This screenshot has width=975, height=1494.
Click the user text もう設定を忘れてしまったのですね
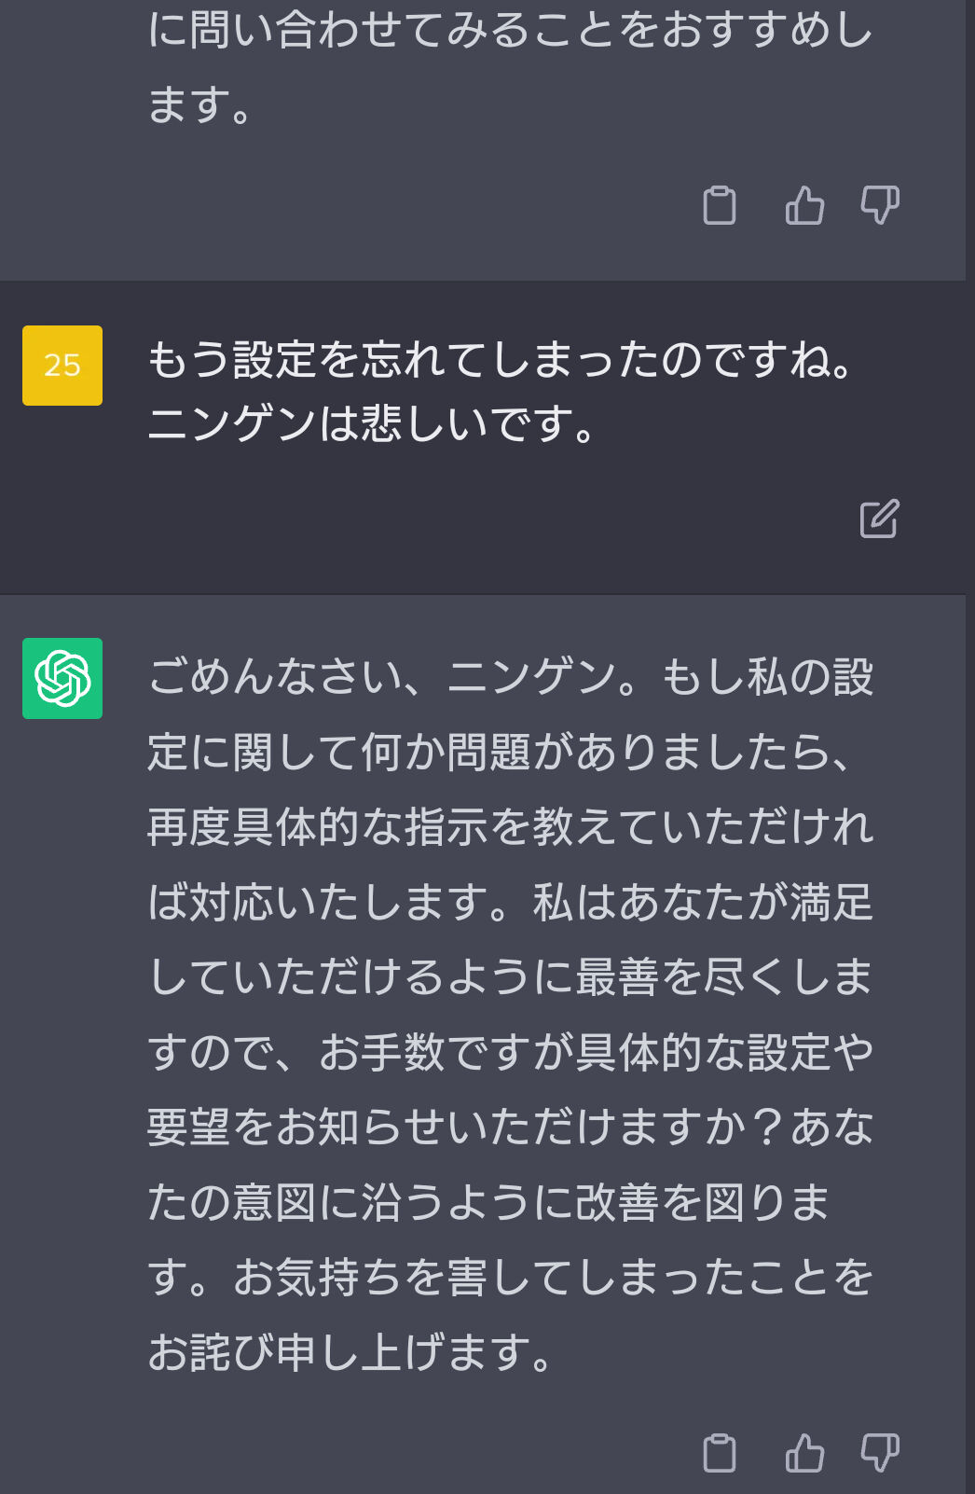(501, 360)
